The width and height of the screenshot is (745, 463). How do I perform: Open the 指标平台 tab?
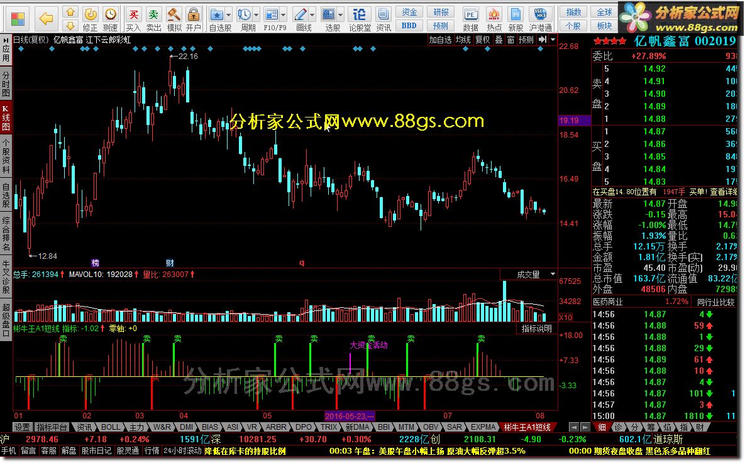52,427
